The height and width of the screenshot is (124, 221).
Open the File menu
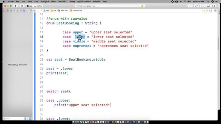pos(18,1)
